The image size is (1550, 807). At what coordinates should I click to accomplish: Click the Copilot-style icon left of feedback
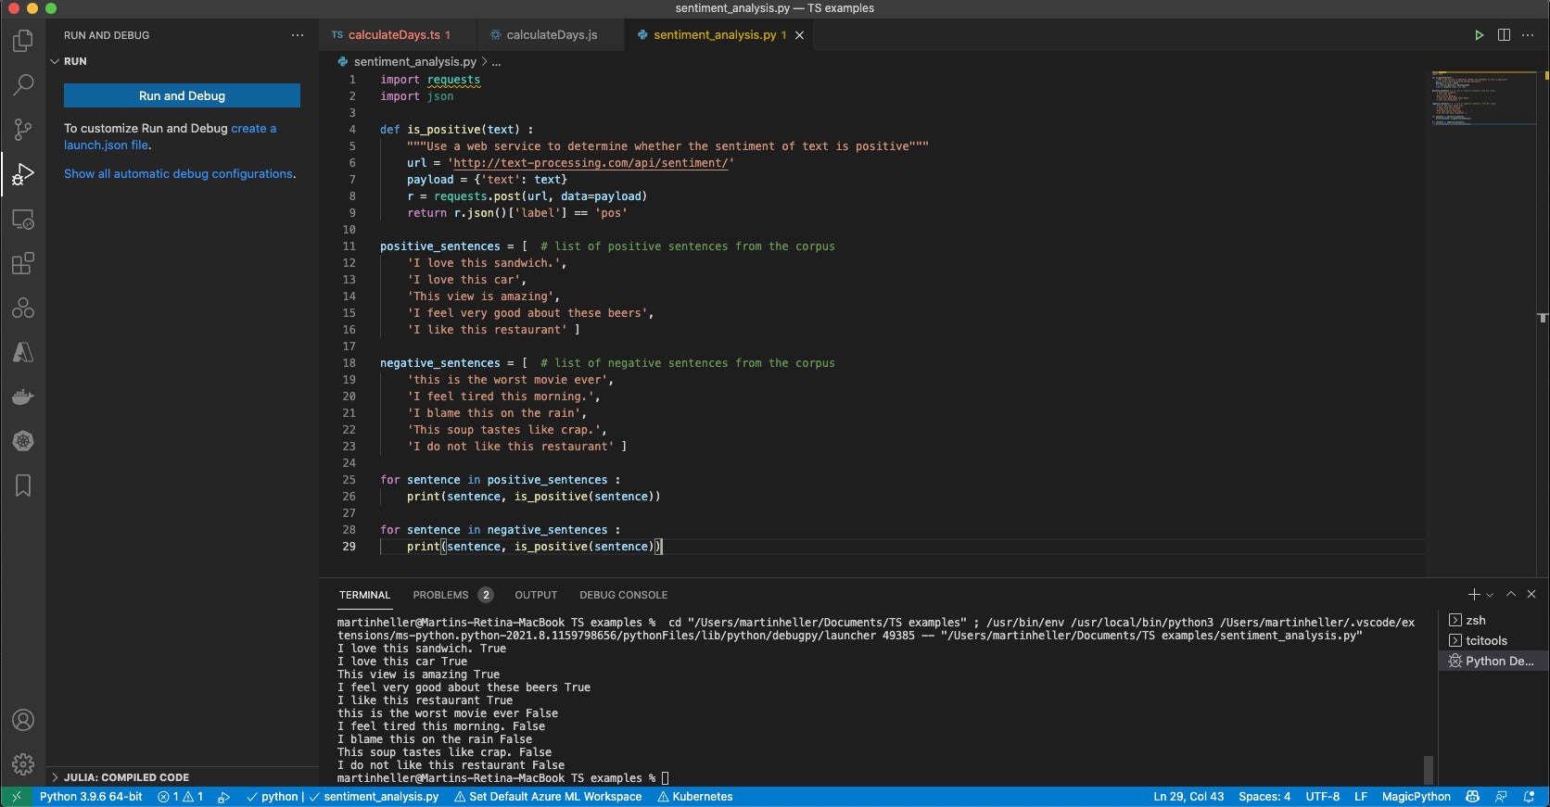pos(1472,797)
